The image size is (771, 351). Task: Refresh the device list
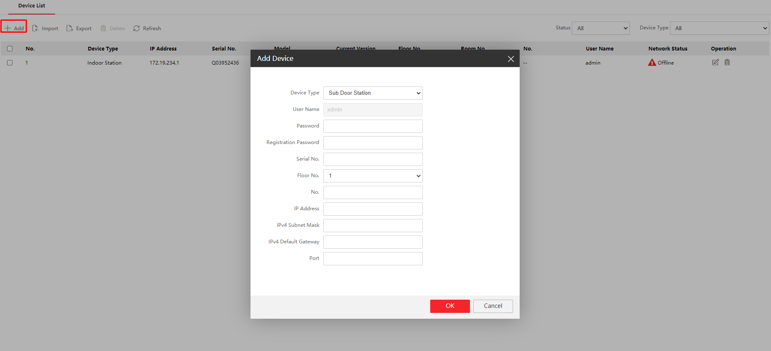[x=147, y=28]
